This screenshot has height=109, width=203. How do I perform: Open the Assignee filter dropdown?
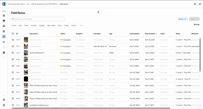[x=42, y=26]
